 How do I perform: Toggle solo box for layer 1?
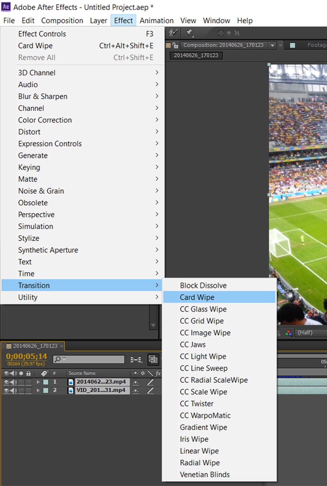(x=21, y=382)
